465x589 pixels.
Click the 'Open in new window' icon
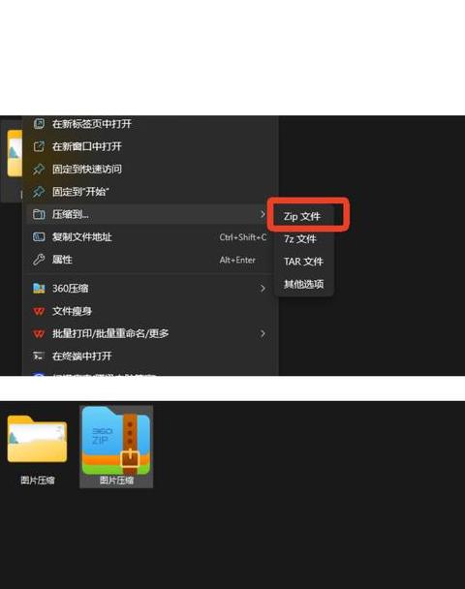39,146
